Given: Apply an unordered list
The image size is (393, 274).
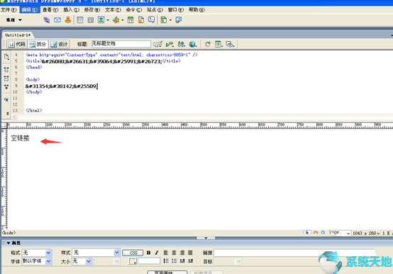Looking at the screenshot, I should pyautogui.click(x=166, y=261).
